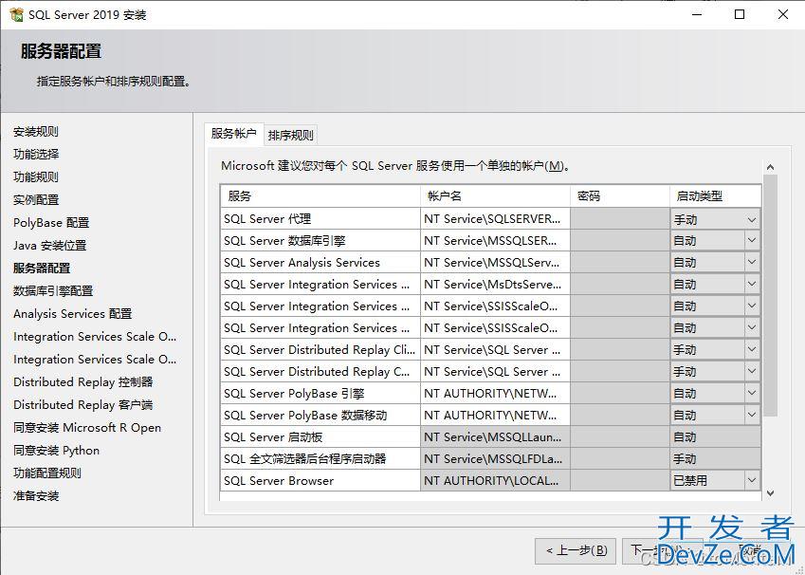Image resolution: width=805 pixels, height=575 pixels.
Task: Select Distributed Replay 控制器 step
Action: tap(83, 381)
